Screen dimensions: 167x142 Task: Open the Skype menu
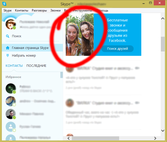7,10
